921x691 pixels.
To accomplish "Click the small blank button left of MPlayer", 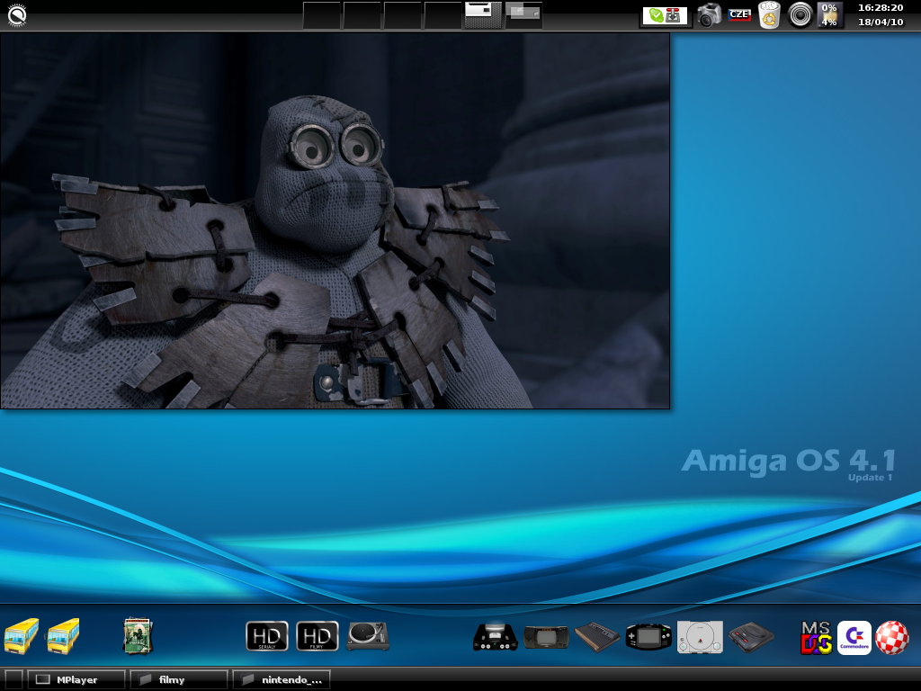I will pyautogui.click(x=13, y=680).
